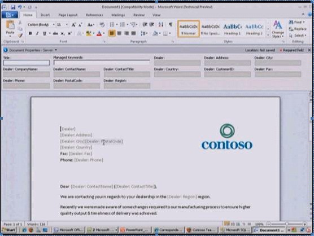
Task: Apply Bold formatting button
Action: click(x=30, y=33)
